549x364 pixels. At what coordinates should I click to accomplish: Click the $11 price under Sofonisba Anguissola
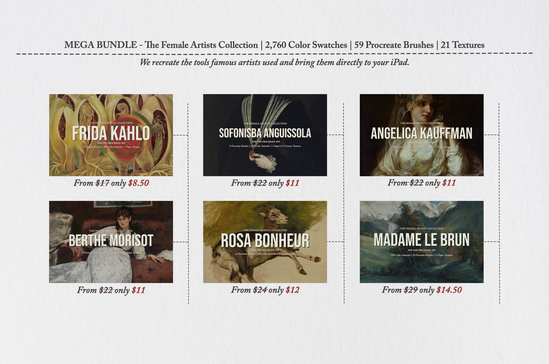point(292,183)
